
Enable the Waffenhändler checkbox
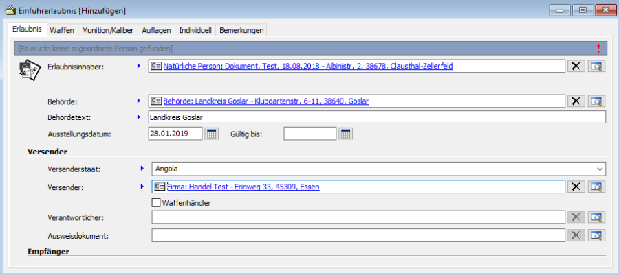point(156,203)
